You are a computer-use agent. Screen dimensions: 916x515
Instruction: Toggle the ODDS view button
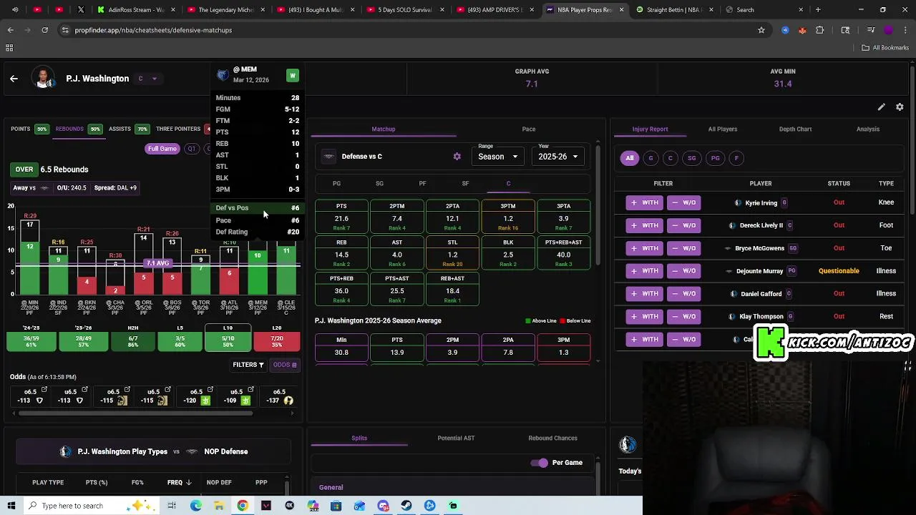[285, 365]
